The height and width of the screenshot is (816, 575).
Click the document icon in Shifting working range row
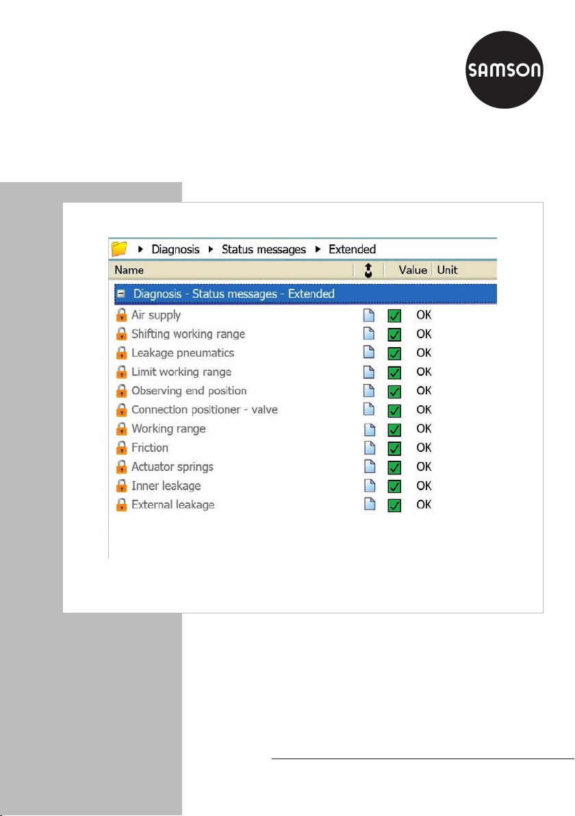tap(369, 333)
